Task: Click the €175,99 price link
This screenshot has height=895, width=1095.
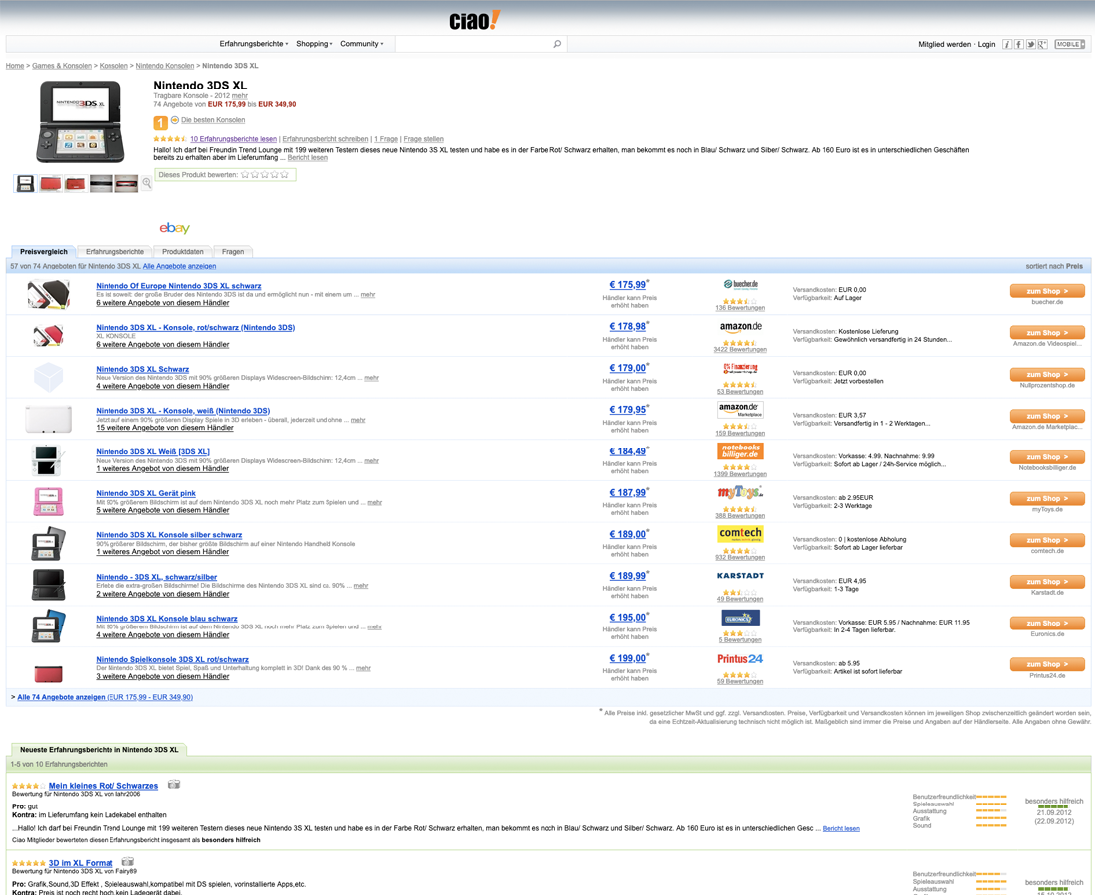Action: point(628,285)
